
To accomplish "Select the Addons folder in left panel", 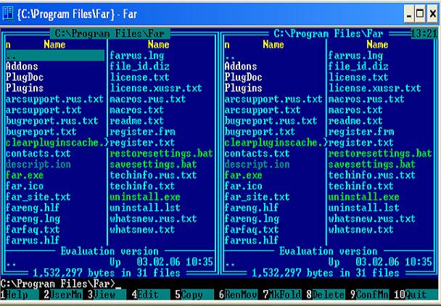I will 22,66.
